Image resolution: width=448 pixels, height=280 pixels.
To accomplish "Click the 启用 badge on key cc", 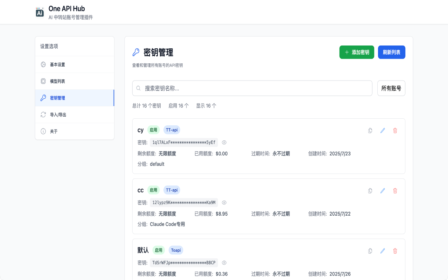I will point(153,190).
